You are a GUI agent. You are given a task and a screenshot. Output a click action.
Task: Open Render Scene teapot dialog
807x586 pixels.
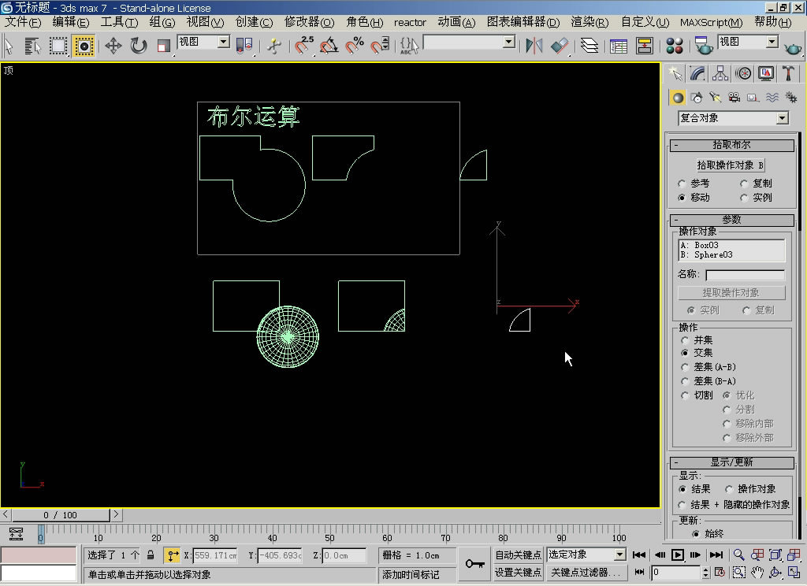(x=702, y=46)
